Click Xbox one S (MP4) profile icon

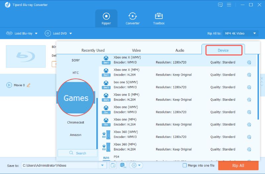(106, 97)
